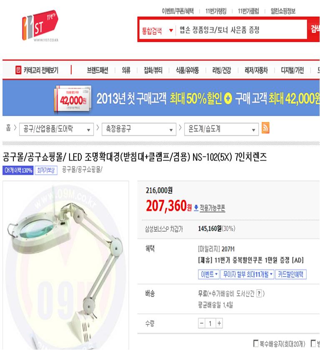Click the category list icon beside 카테고리 전체보기

coord(18,70)
